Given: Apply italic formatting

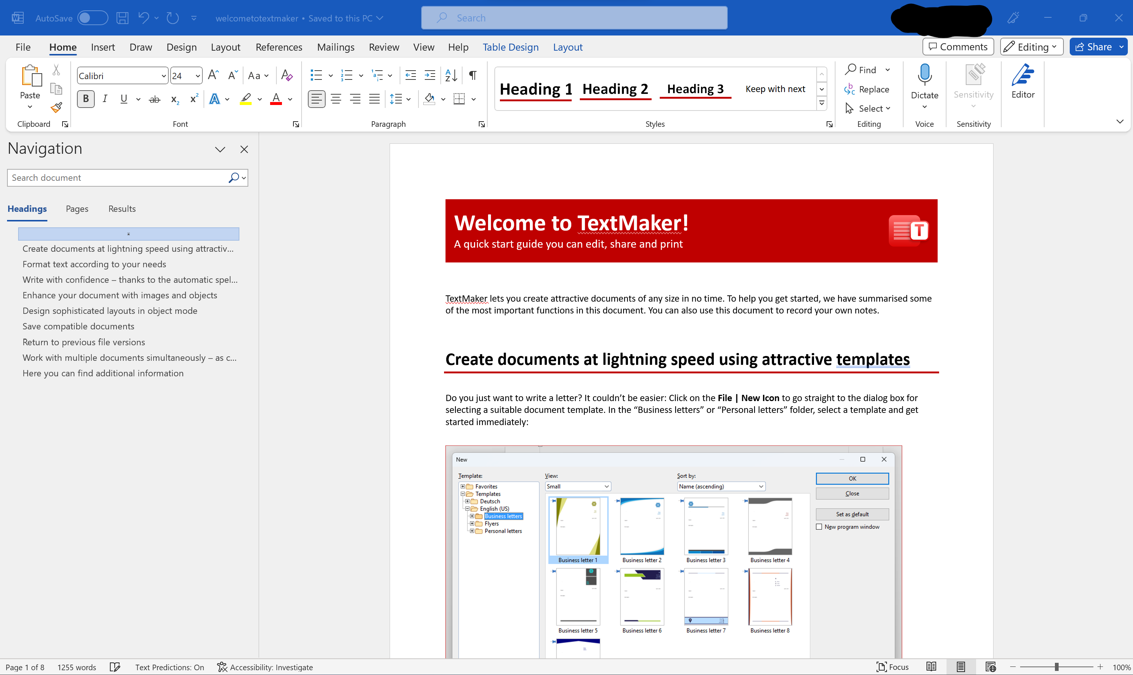Looking at the screenshot, I should pyautogui.click(x=105, y=99).
